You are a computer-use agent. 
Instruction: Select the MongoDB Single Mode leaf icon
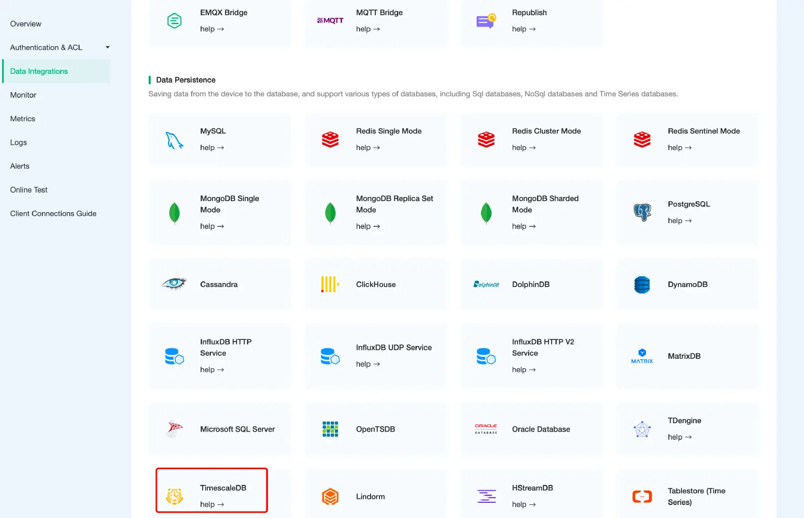(x=174, y=213)
